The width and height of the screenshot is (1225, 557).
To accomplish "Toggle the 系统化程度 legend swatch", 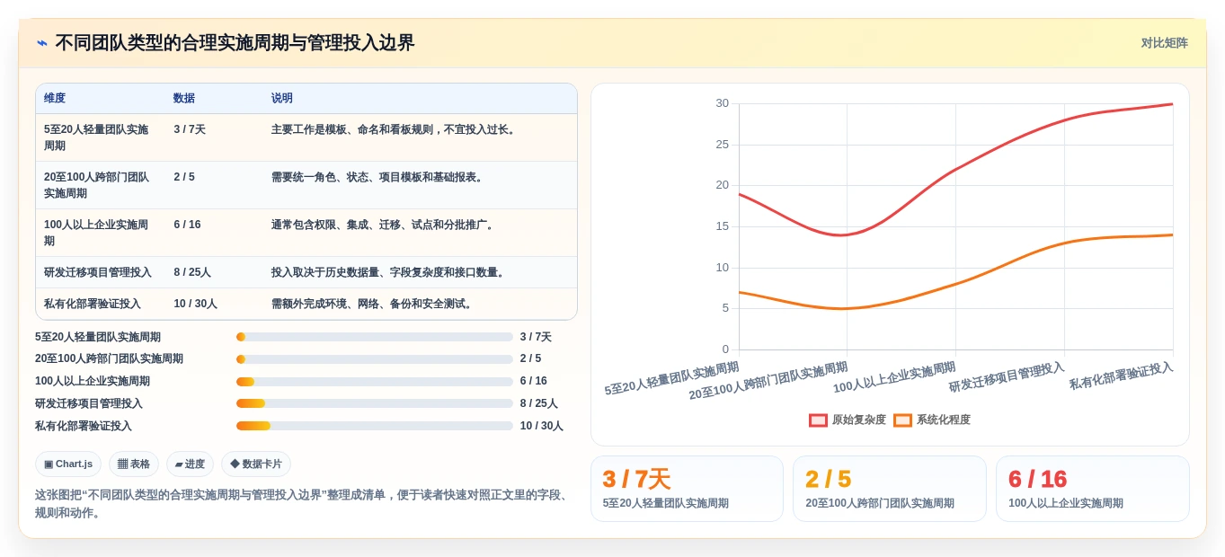I will [902, 420].
